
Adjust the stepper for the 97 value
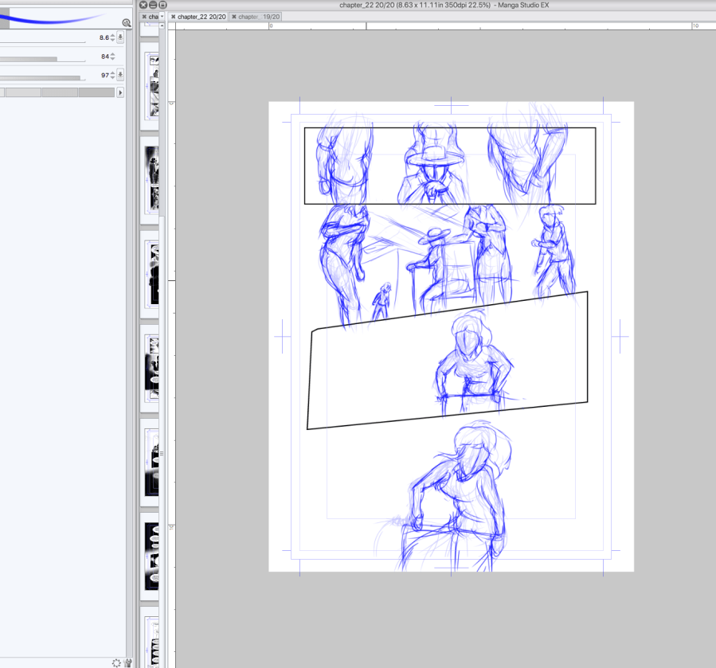112,75
